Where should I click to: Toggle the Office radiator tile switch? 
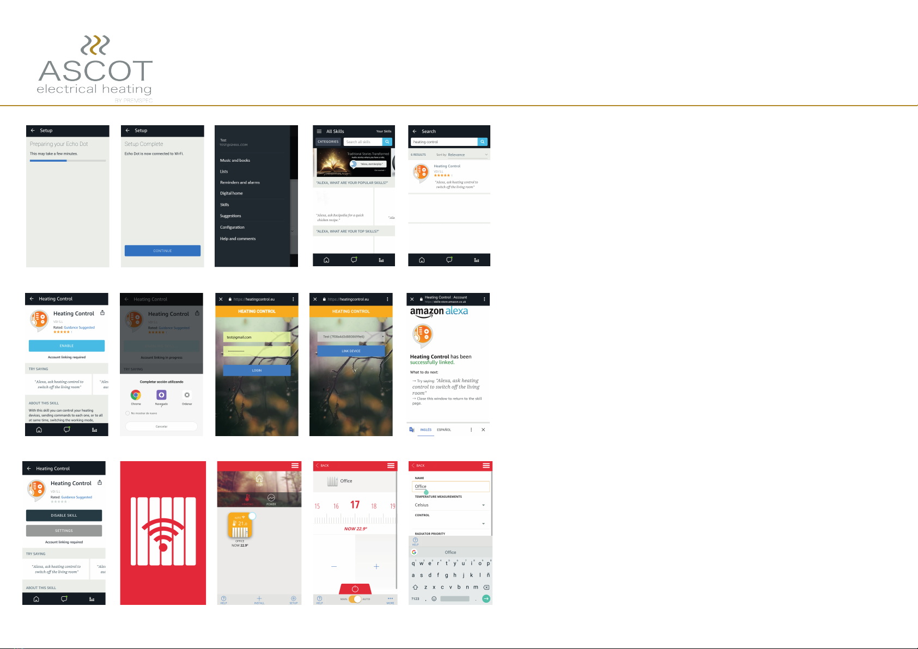[x=252, y=516]
